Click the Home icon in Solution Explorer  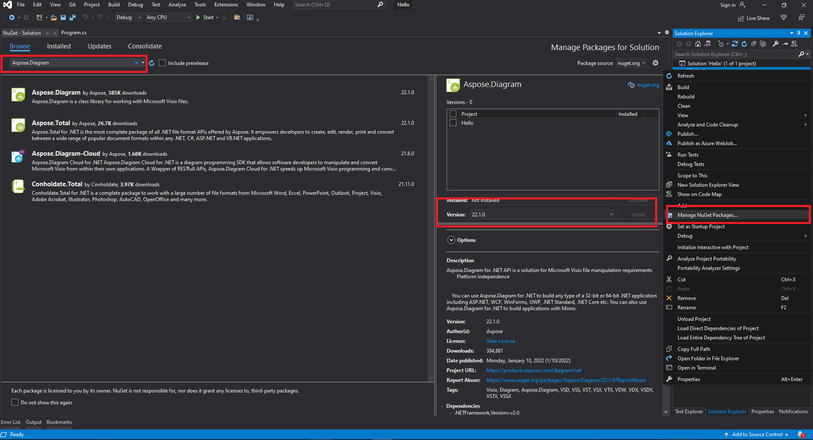coord(698,44)
